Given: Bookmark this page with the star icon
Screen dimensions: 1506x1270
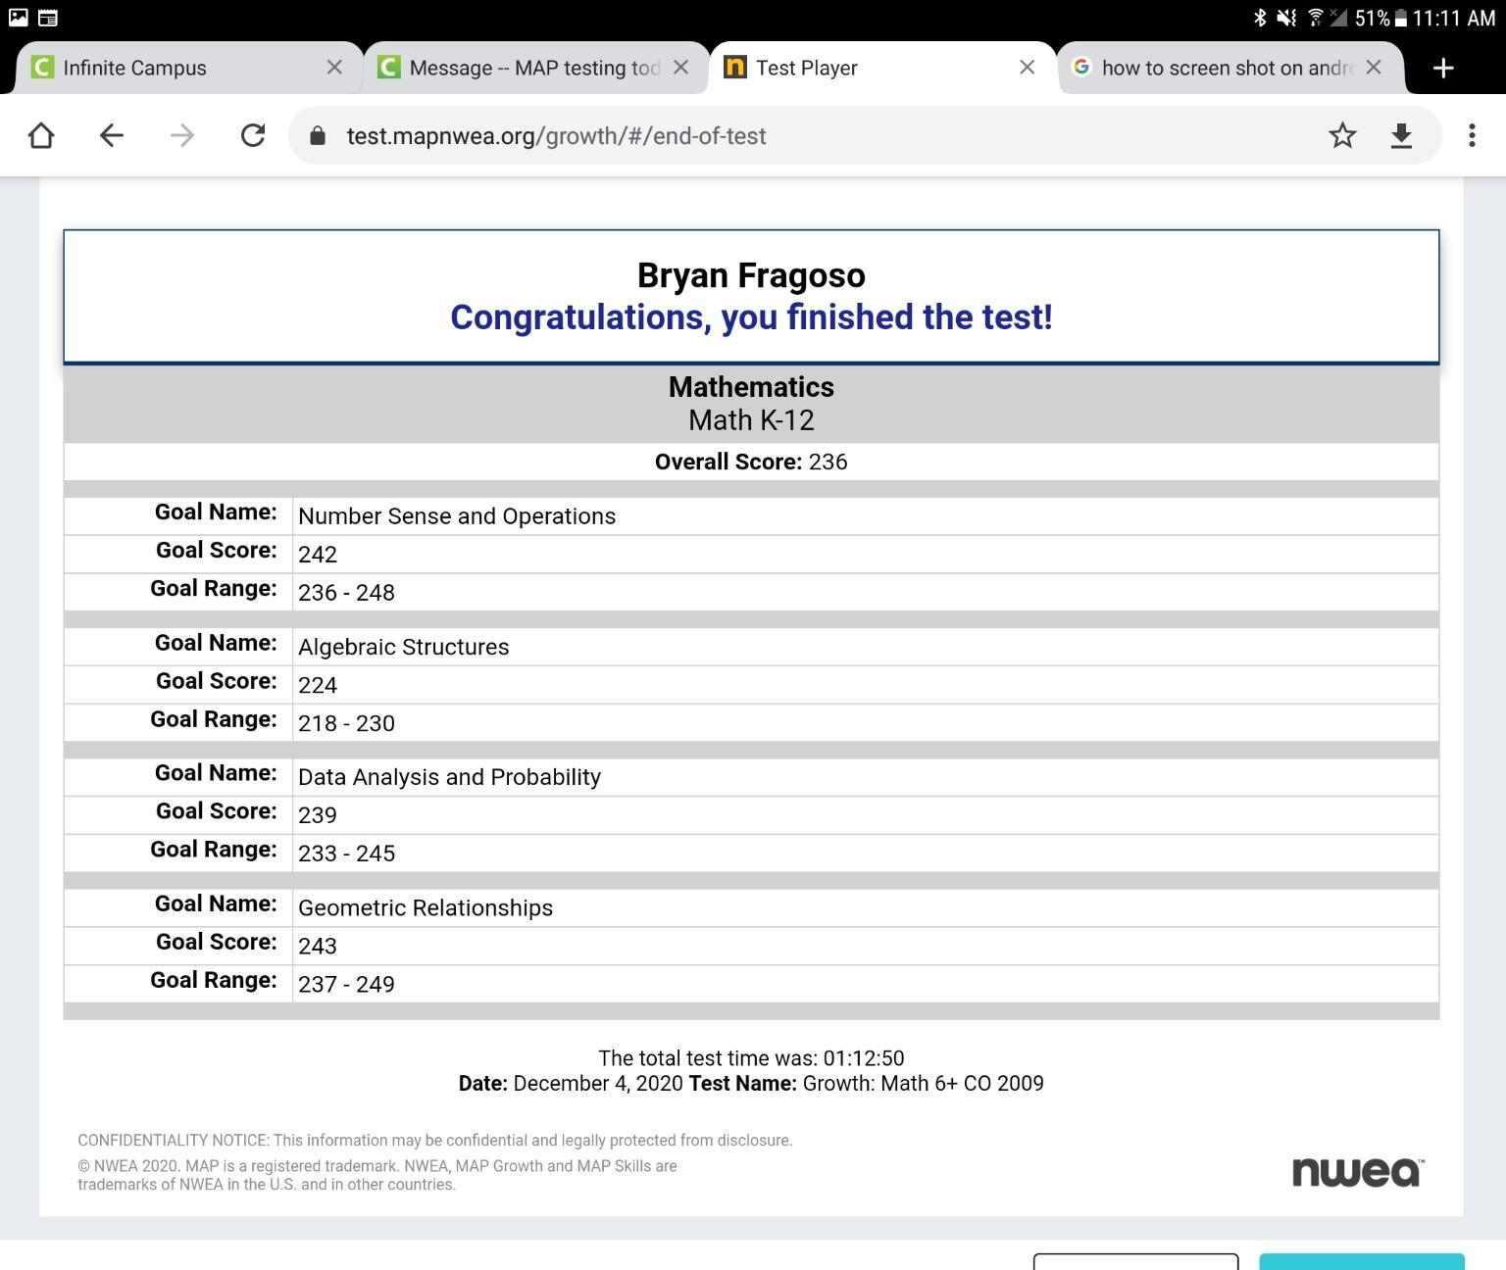Looking at the screenshot, I should (1342, 135).
